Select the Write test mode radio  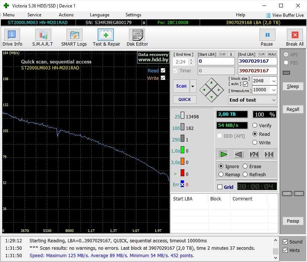[x=255, y=143]
